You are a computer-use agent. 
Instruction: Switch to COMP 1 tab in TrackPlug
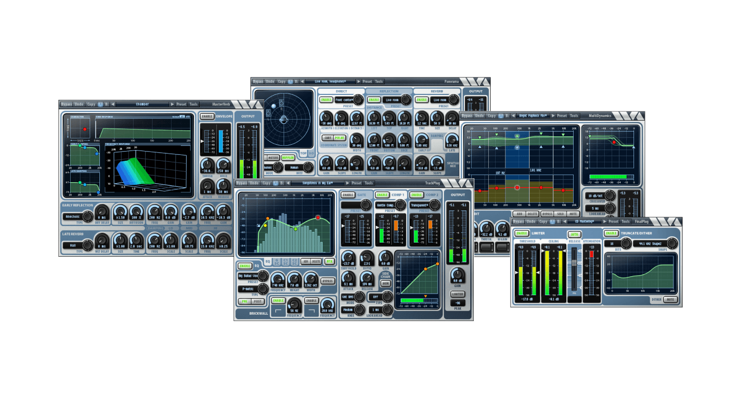coord(397,195)
